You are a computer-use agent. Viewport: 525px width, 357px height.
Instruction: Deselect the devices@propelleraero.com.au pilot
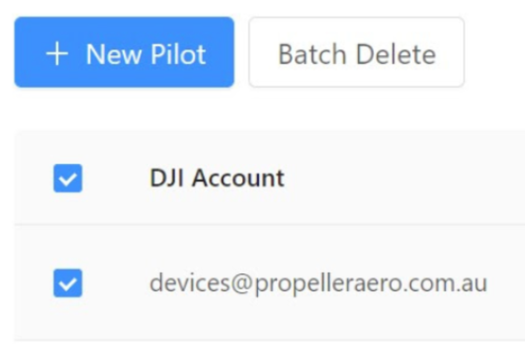click(x=67, y=282)
